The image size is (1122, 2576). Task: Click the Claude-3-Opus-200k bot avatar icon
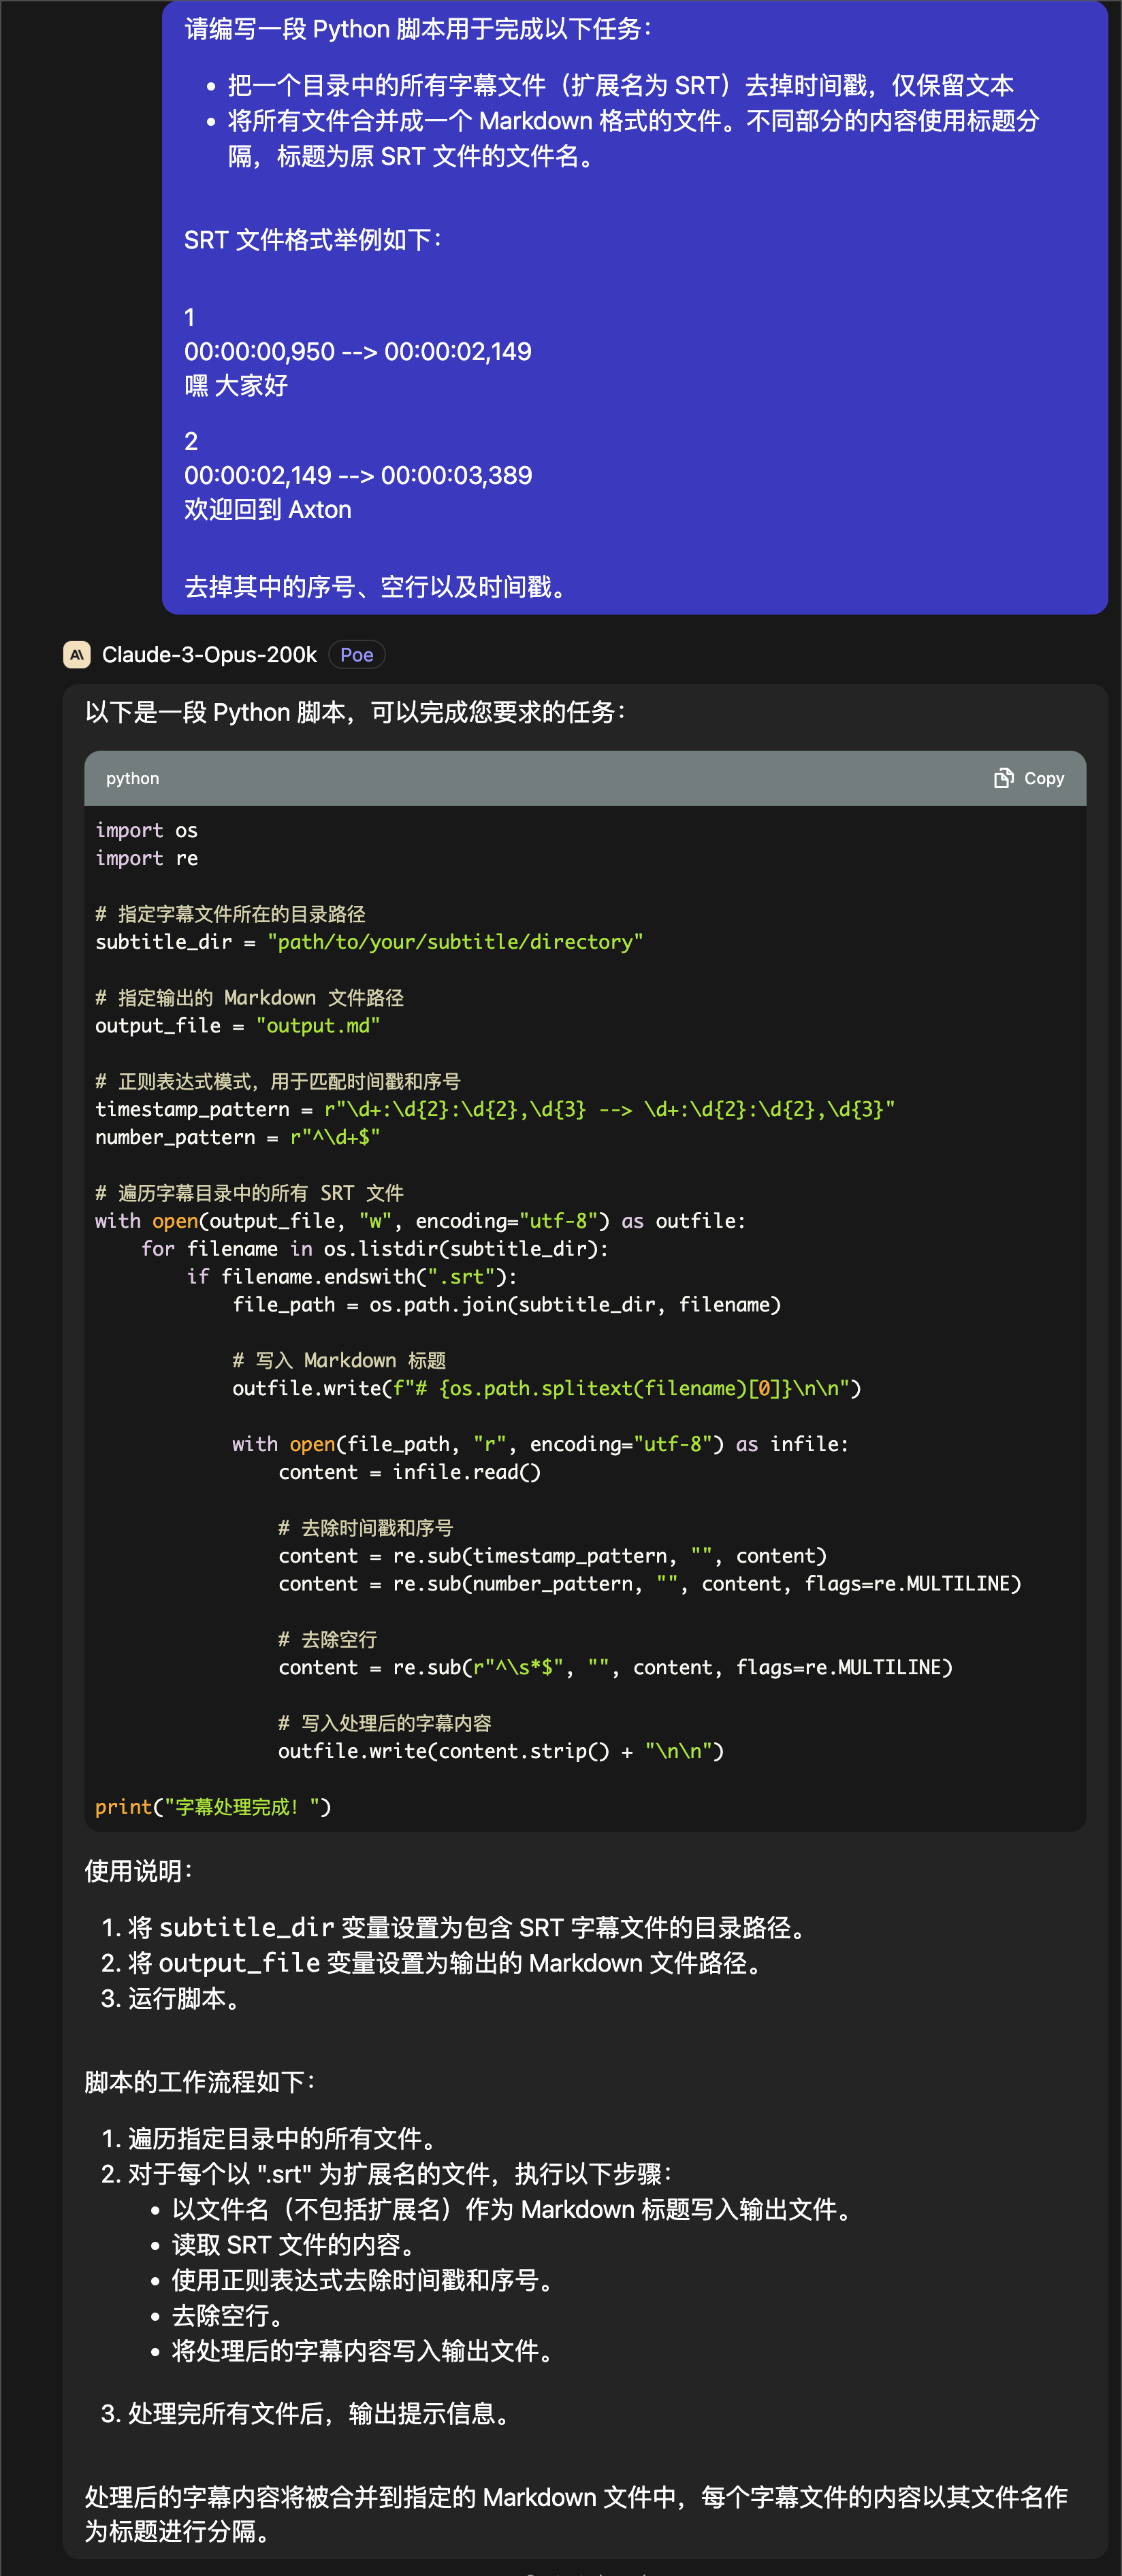[76, 654]
